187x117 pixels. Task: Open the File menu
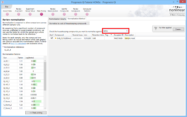coord(7,7)
